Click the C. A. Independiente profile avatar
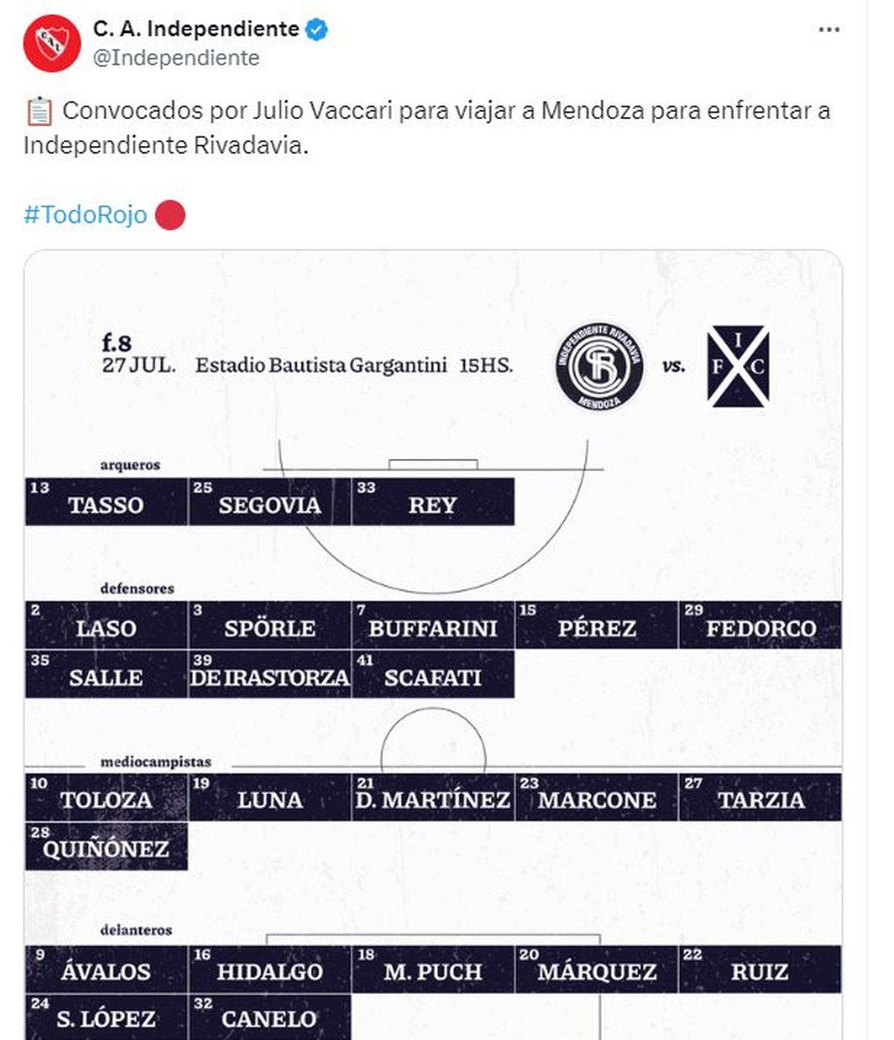 click(x=51, y=42)
